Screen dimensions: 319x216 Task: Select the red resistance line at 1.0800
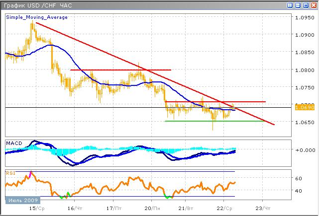pos(119,70)
